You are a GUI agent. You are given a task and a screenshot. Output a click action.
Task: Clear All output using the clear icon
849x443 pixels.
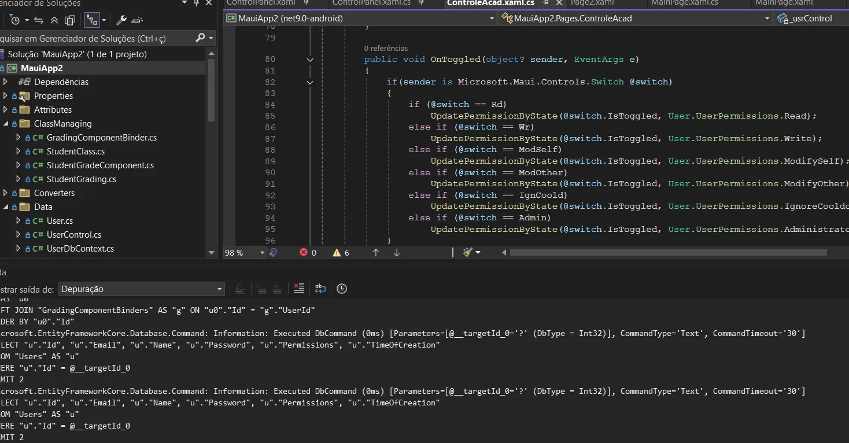(x=299, y=289)
